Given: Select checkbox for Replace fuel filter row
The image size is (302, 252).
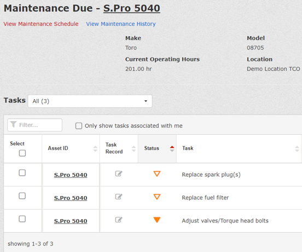Looking at the screenshot, I should [22, 196].
